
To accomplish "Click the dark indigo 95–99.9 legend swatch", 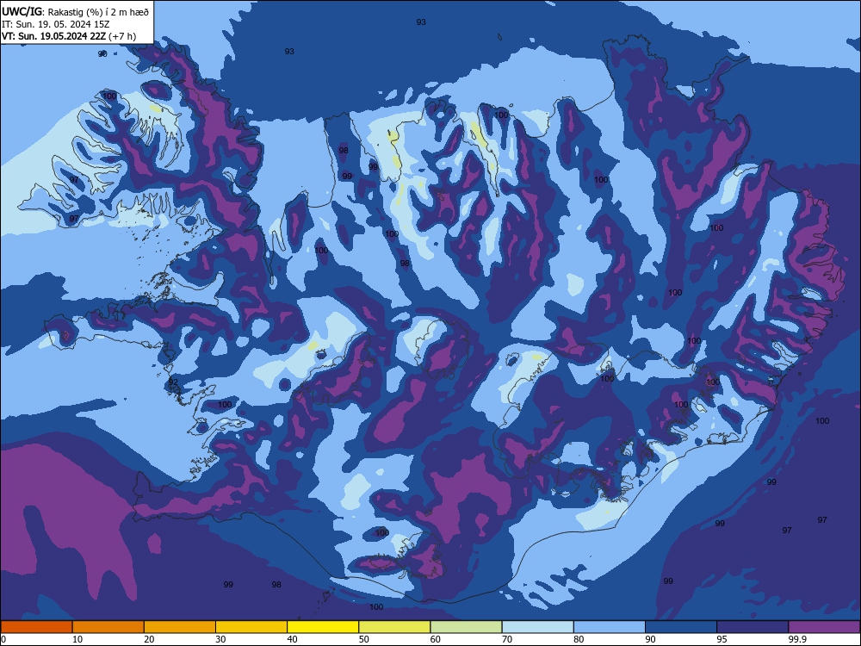I will 753,627.
